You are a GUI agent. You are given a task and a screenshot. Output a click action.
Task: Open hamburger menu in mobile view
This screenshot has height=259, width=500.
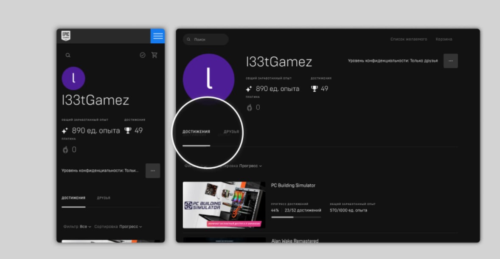[157, 36]
